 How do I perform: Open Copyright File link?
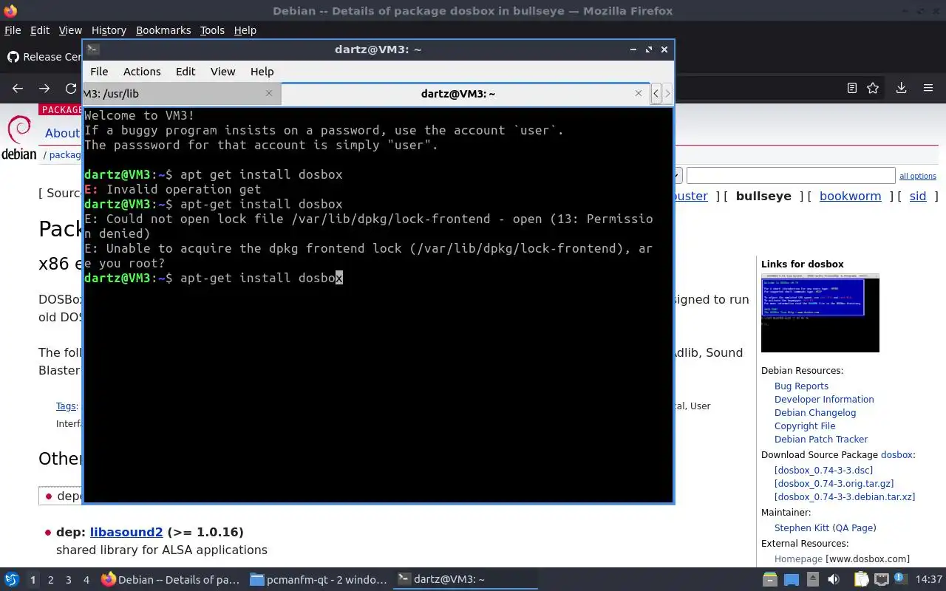coord(805,426)
